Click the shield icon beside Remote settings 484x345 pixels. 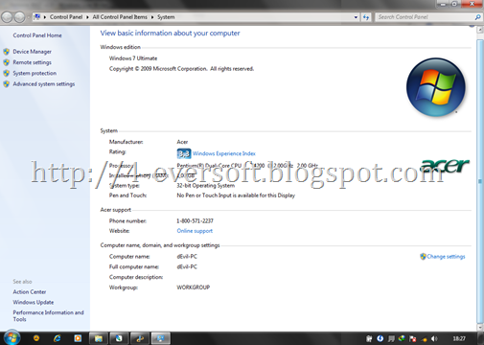click(6, 62)
